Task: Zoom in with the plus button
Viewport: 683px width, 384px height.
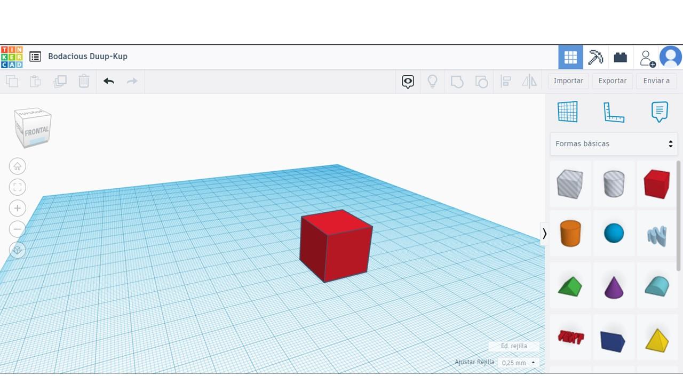Action: [18, 208]
